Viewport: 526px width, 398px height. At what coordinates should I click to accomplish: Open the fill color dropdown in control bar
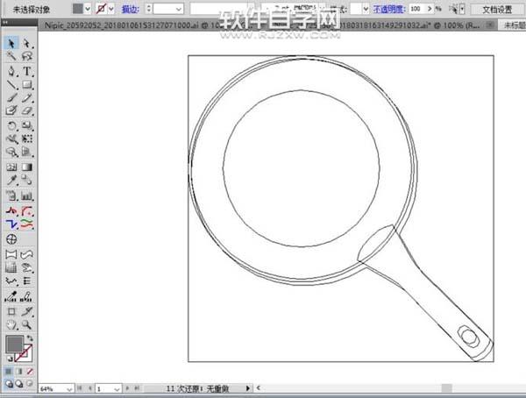pyautogui.click(x=88, y=9)
